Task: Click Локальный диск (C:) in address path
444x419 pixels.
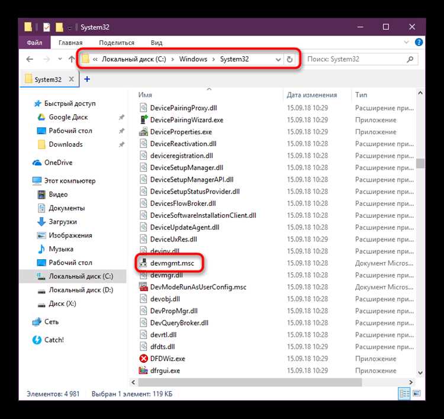Action: tap(134, 59)
